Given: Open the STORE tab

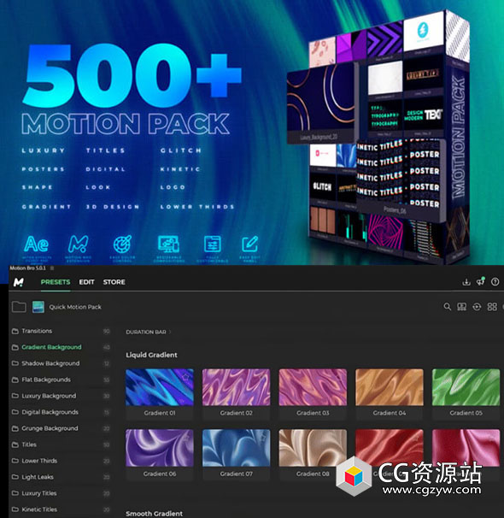Looking at the screenshot, I should coord(114,282).
